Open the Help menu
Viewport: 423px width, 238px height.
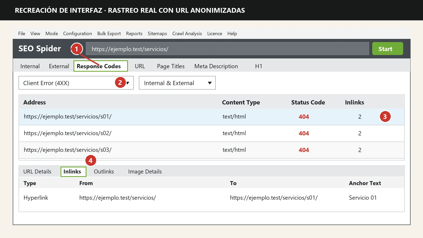232,34
